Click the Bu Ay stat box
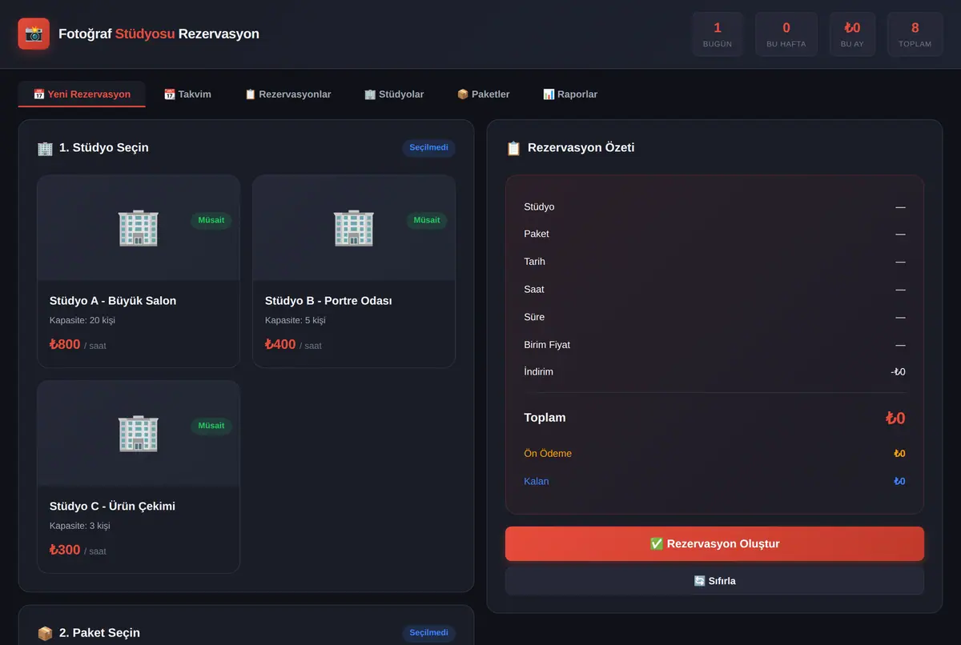 [x=852, y=34]
